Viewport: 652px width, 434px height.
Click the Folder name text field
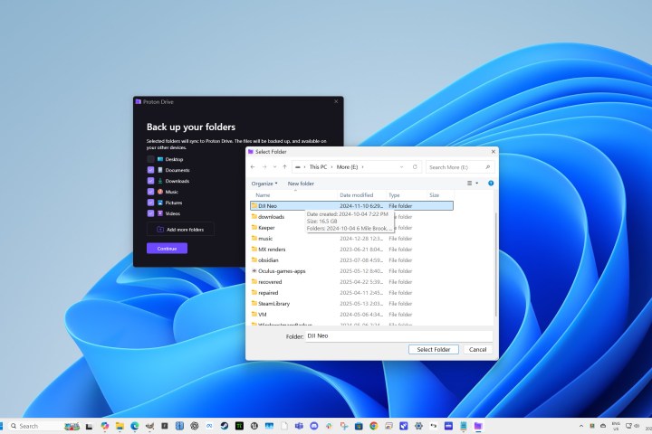point(398,335)
